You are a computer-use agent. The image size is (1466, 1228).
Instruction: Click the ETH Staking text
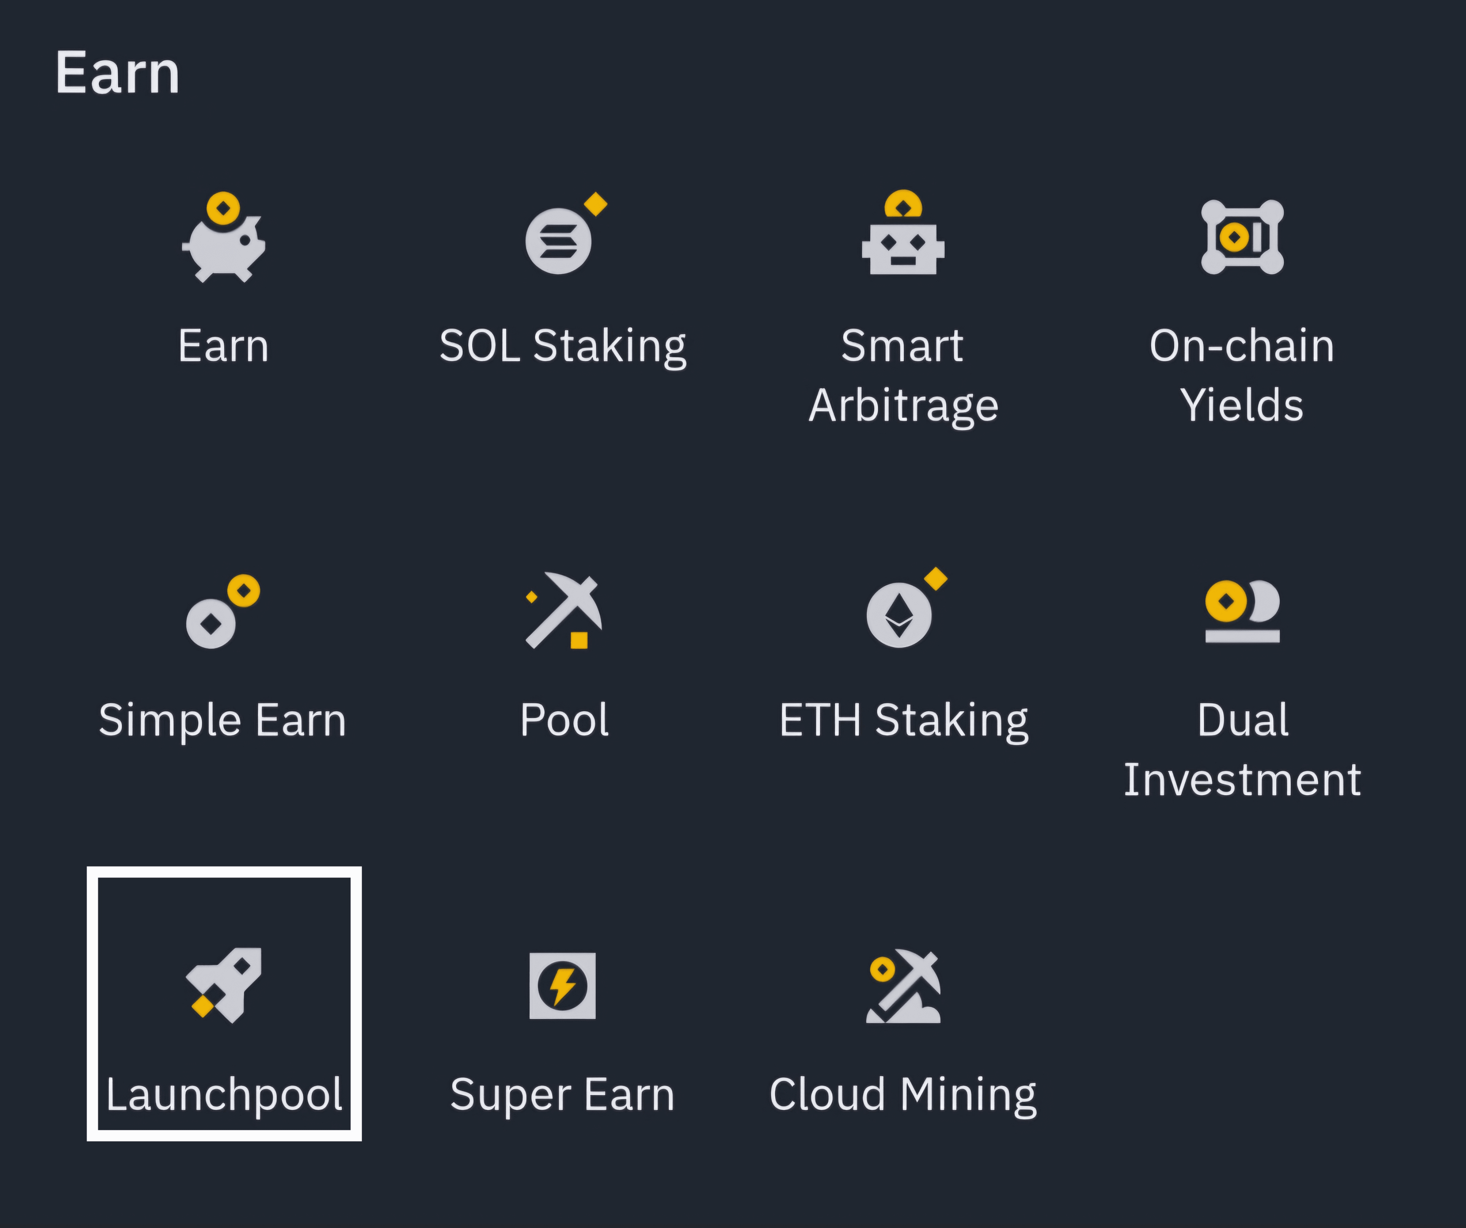tap(903, 720)
